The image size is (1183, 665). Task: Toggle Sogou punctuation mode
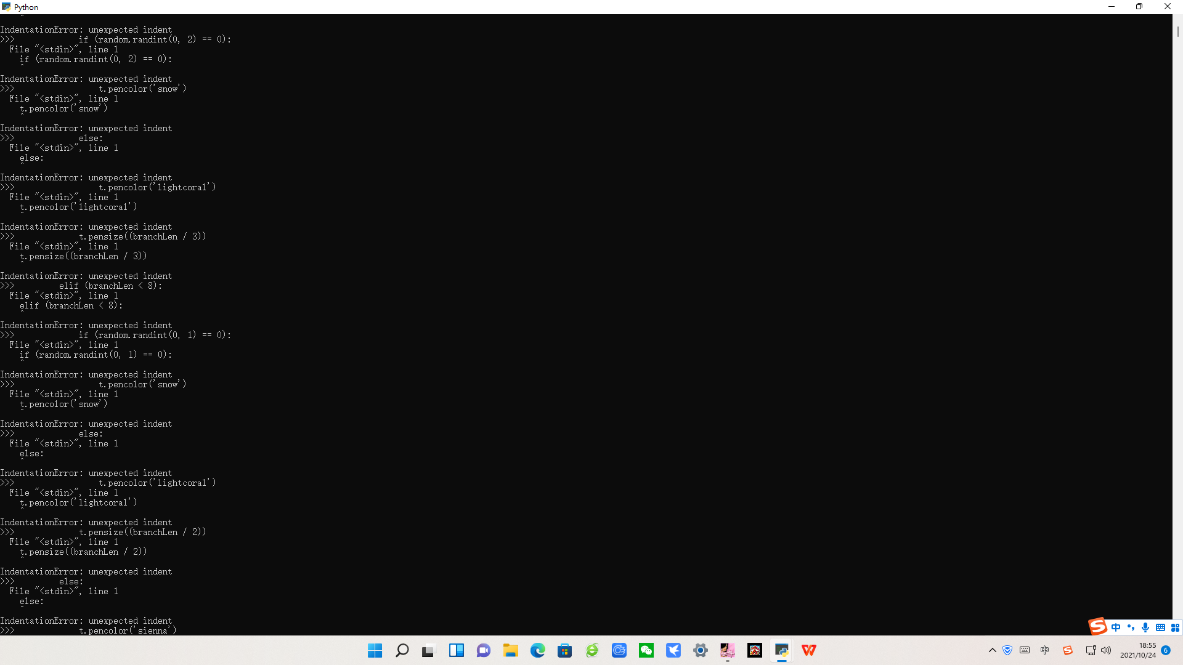(1131, 627)
